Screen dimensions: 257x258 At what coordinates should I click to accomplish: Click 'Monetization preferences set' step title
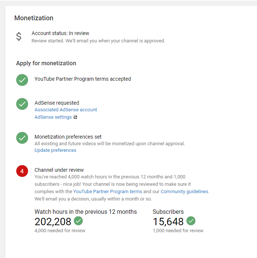(68, 137)
